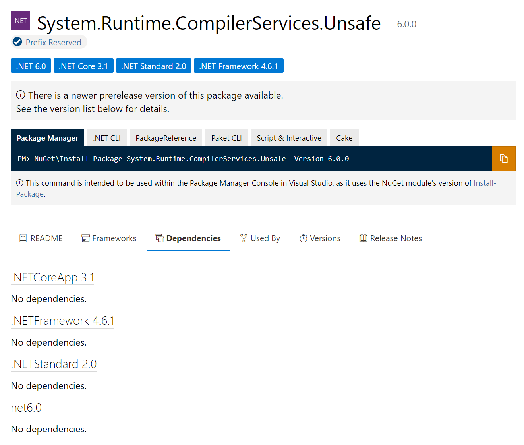The width and height of the screenshot is (524, 445).
Task: Click the net6.0 dependency group heading
Action: click(26, 408)
